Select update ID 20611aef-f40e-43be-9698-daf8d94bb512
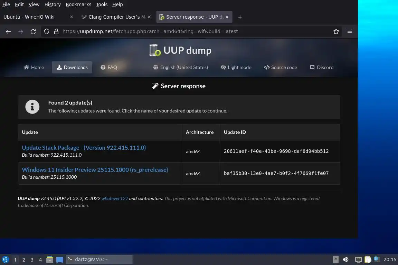 point(276,151)
